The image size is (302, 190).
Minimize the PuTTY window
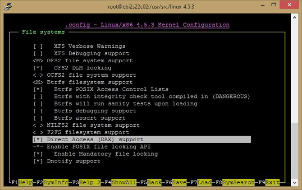click(262, 5)
